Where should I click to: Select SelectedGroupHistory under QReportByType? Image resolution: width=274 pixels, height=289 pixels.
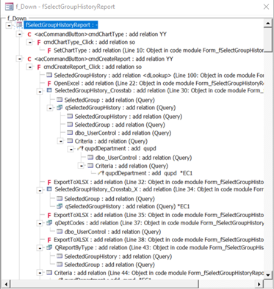118,257
